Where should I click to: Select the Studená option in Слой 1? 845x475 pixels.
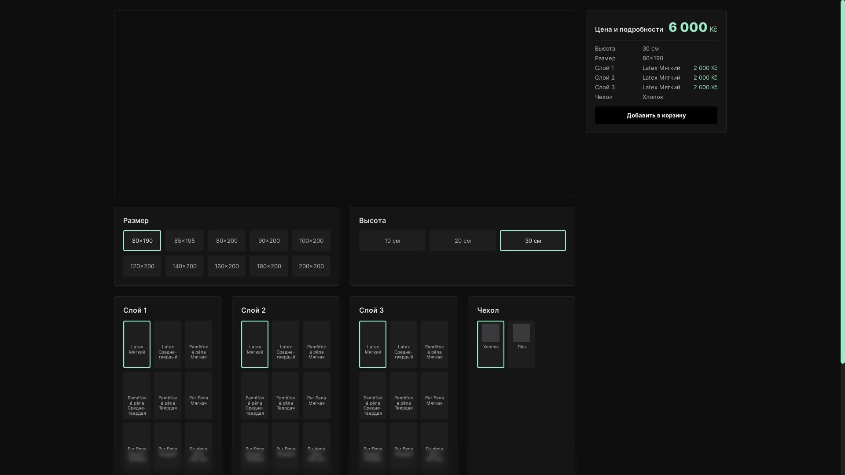(x=198, y=446)
